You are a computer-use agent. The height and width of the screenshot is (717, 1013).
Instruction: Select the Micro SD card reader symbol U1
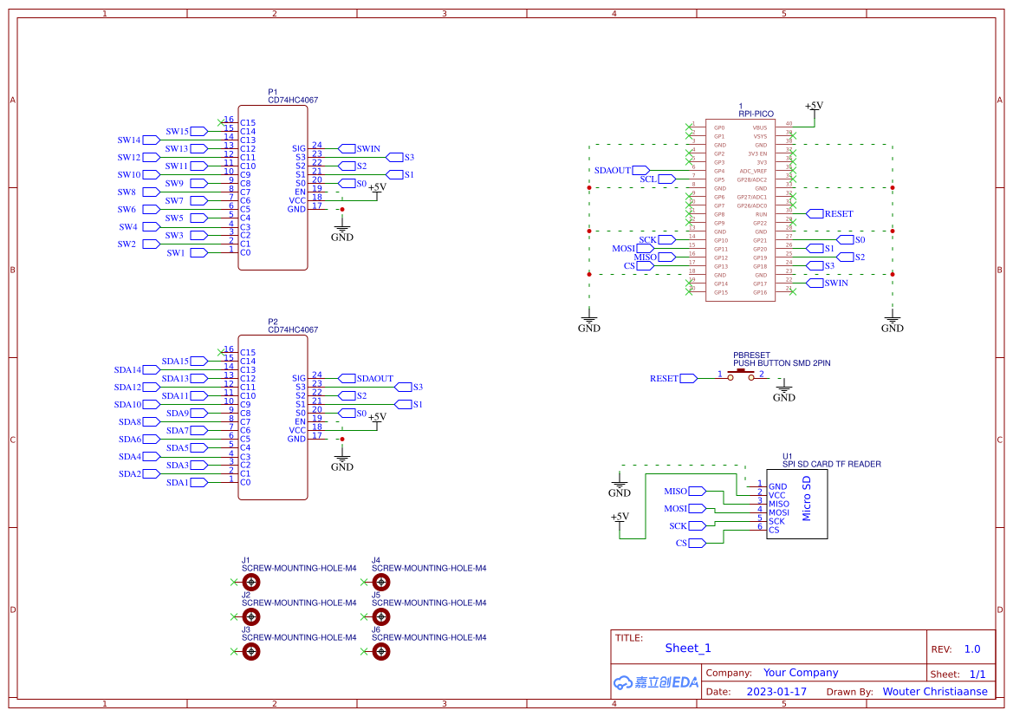pos(797,505)
